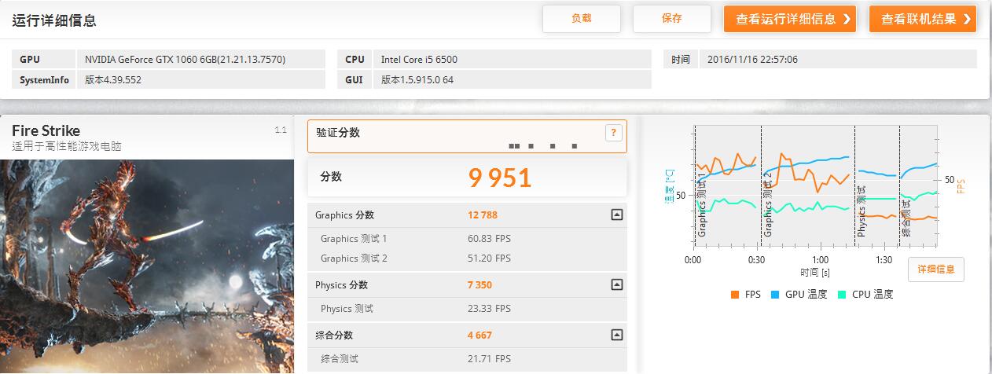Viewport: 992px width, 374px height.
Task: Toggle the CPU 温度 green legend swatch
Action: 842,295
